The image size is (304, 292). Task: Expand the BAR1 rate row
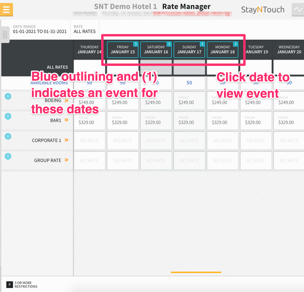(66, 120)
